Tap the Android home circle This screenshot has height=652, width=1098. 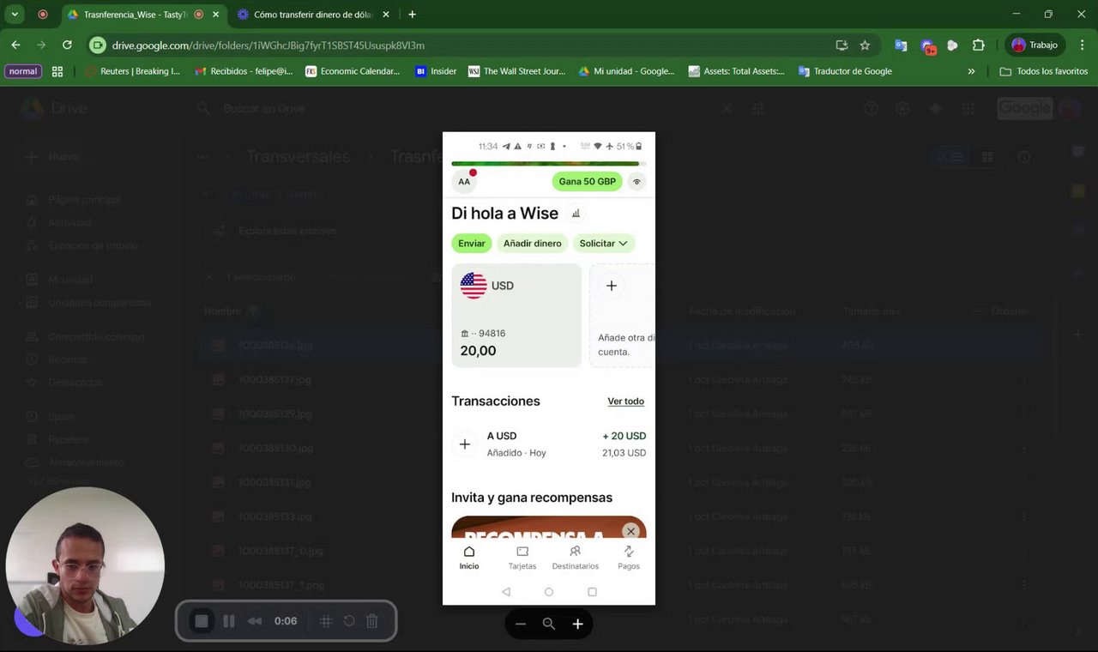[549, 592]
